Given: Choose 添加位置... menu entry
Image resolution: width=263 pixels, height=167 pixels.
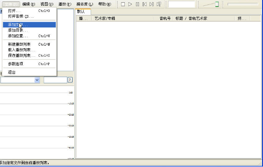Looking at the screenshot, I should click(x=29, y=36).
